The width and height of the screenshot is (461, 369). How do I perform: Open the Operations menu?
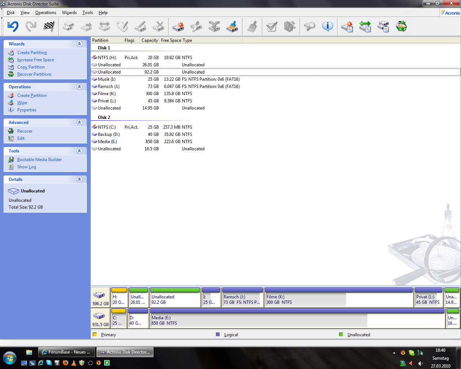(46, 13)
